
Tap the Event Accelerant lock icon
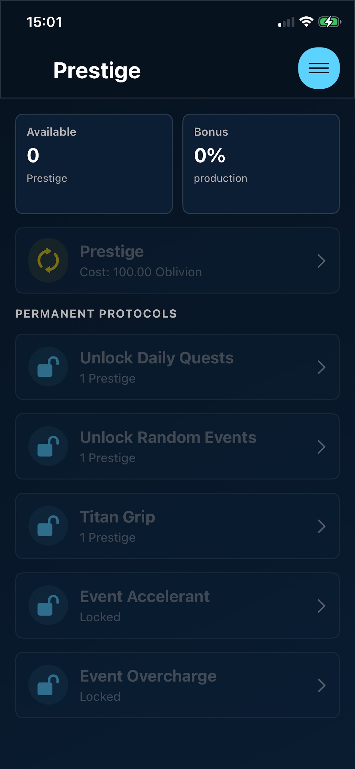[x=48, y=605]
